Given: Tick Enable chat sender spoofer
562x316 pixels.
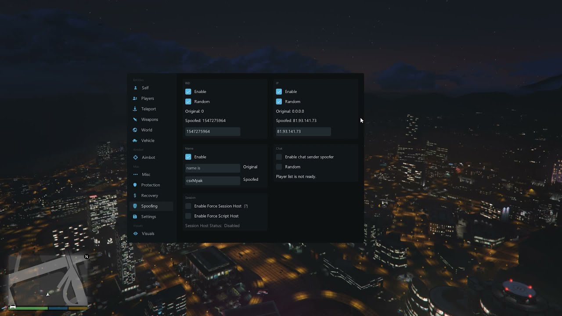Looking at the screenshot, I should (279, 157).
